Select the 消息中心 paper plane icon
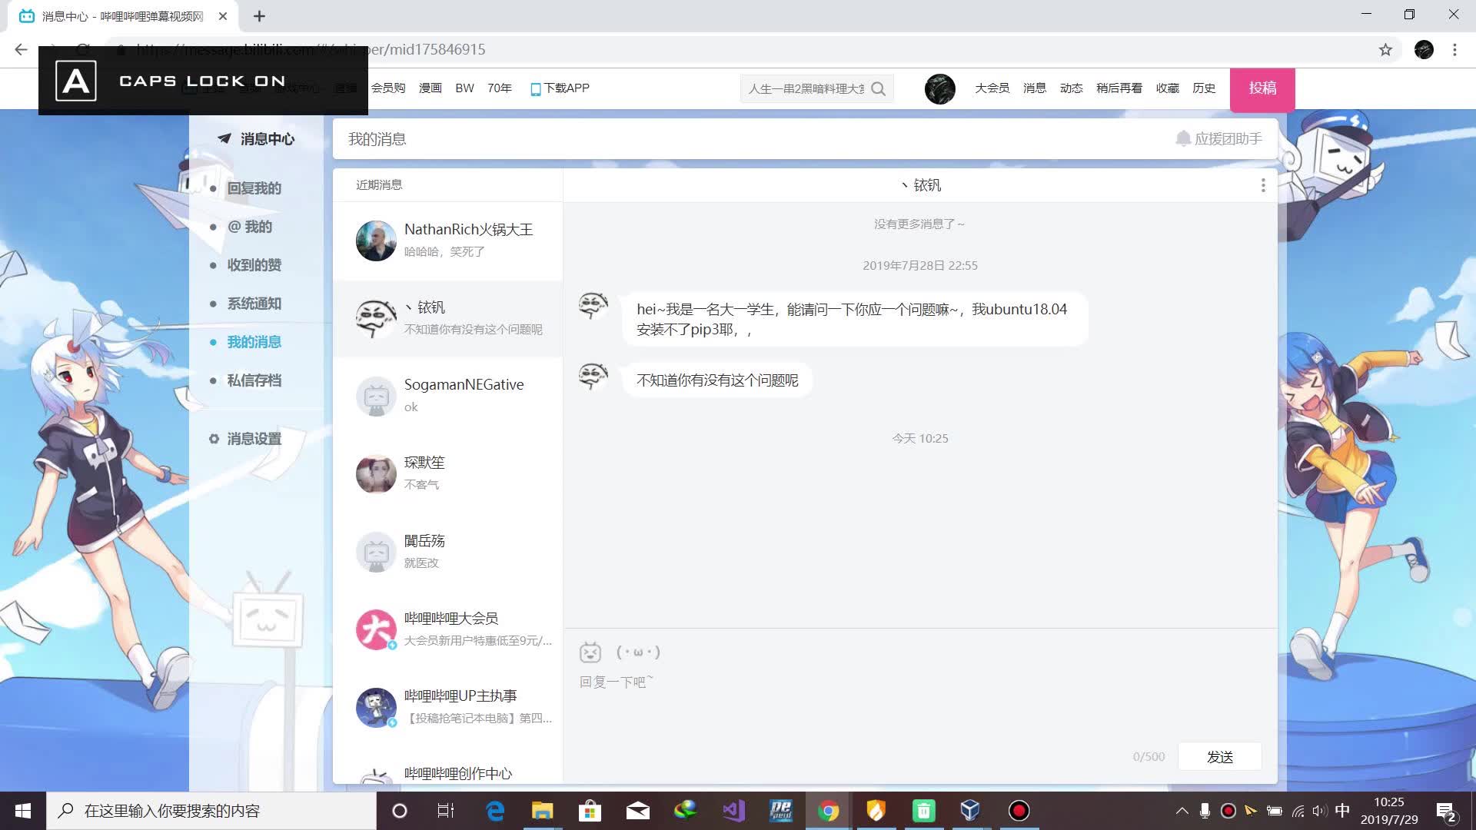 click(x=224, y=138)
